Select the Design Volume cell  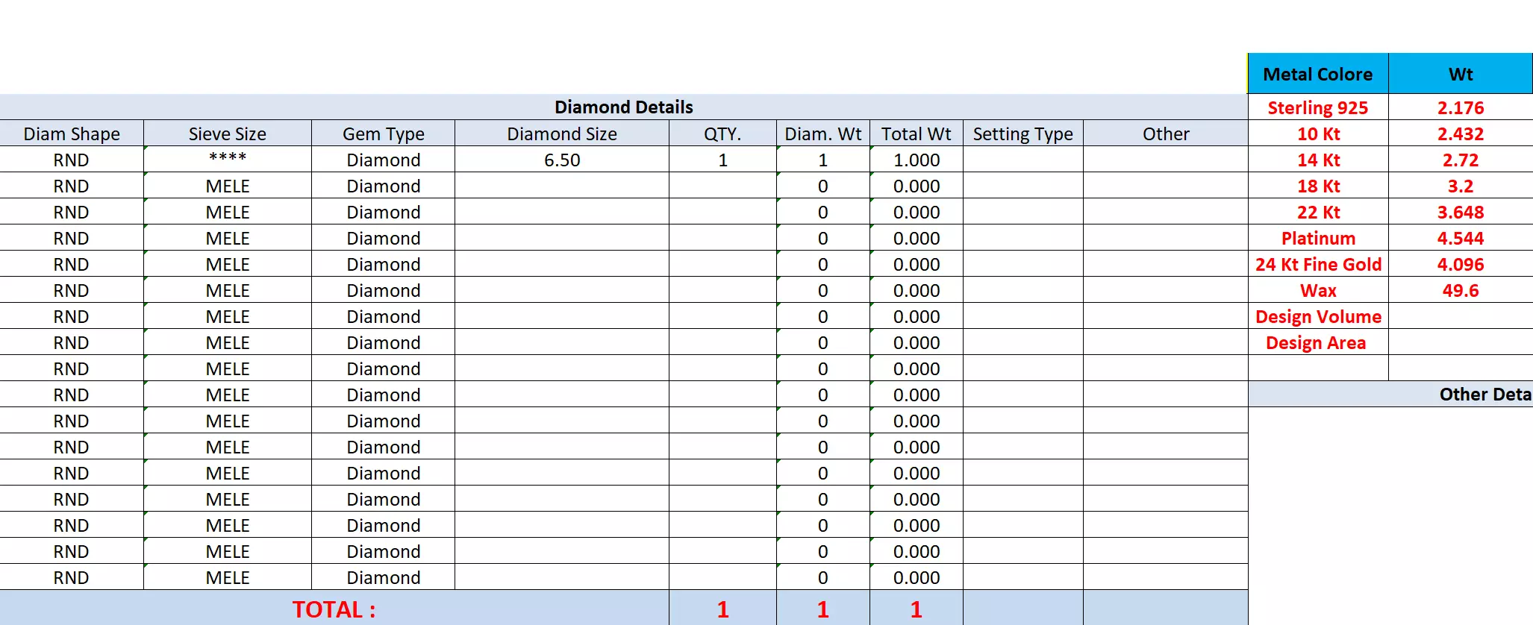click(1318, 316)
